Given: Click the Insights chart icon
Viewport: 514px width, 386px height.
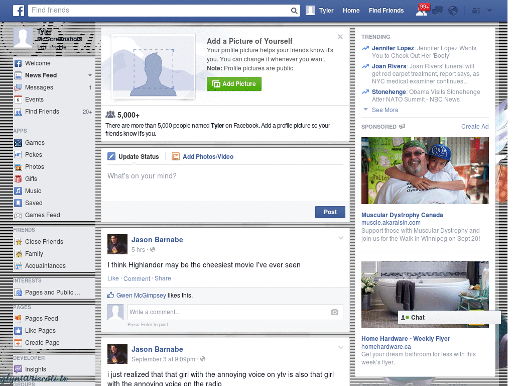Looking at the screenshot, I should [x=18, y=369].
